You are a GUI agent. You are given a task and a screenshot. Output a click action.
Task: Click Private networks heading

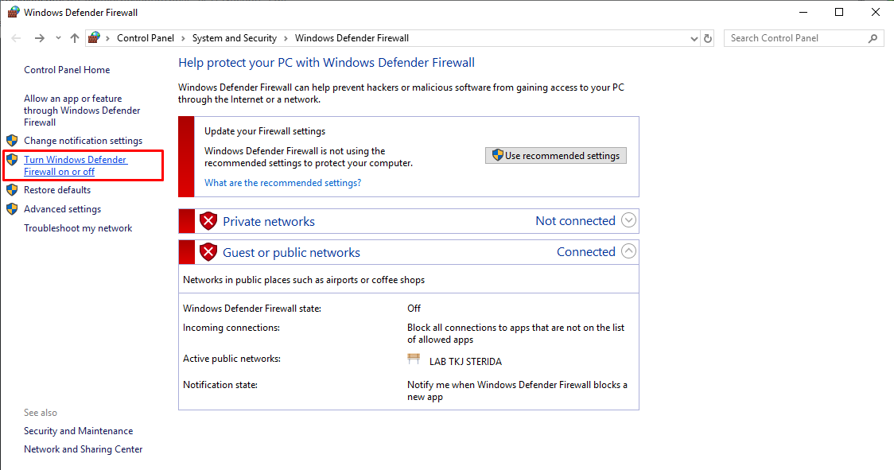tap(269, 221)
